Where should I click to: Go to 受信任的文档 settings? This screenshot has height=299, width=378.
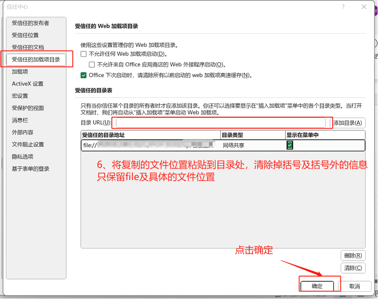pyautogui.click(x=28, y=47)
